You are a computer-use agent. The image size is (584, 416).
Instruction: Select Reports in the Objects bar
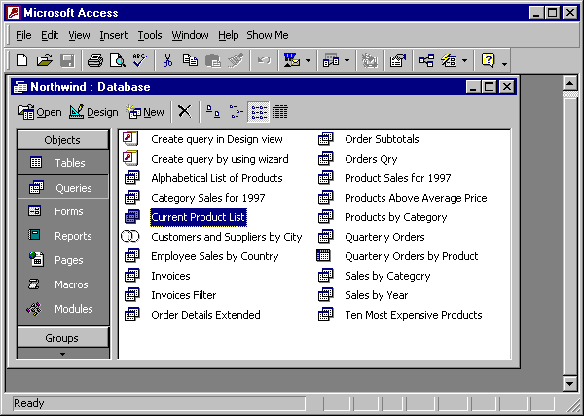(x=62, y=236)
